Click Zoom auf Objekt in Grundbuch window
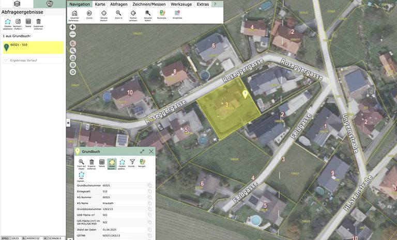This screenshot has width=397, height=240. (x=81, y=163)
